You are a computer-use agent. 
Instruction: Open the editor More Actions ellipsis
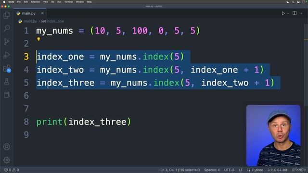302,13
